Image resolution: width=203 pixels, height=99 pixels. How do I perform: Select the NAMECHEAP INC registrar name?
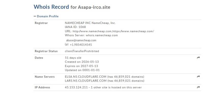pyautogui.click(x=90, y=23)
